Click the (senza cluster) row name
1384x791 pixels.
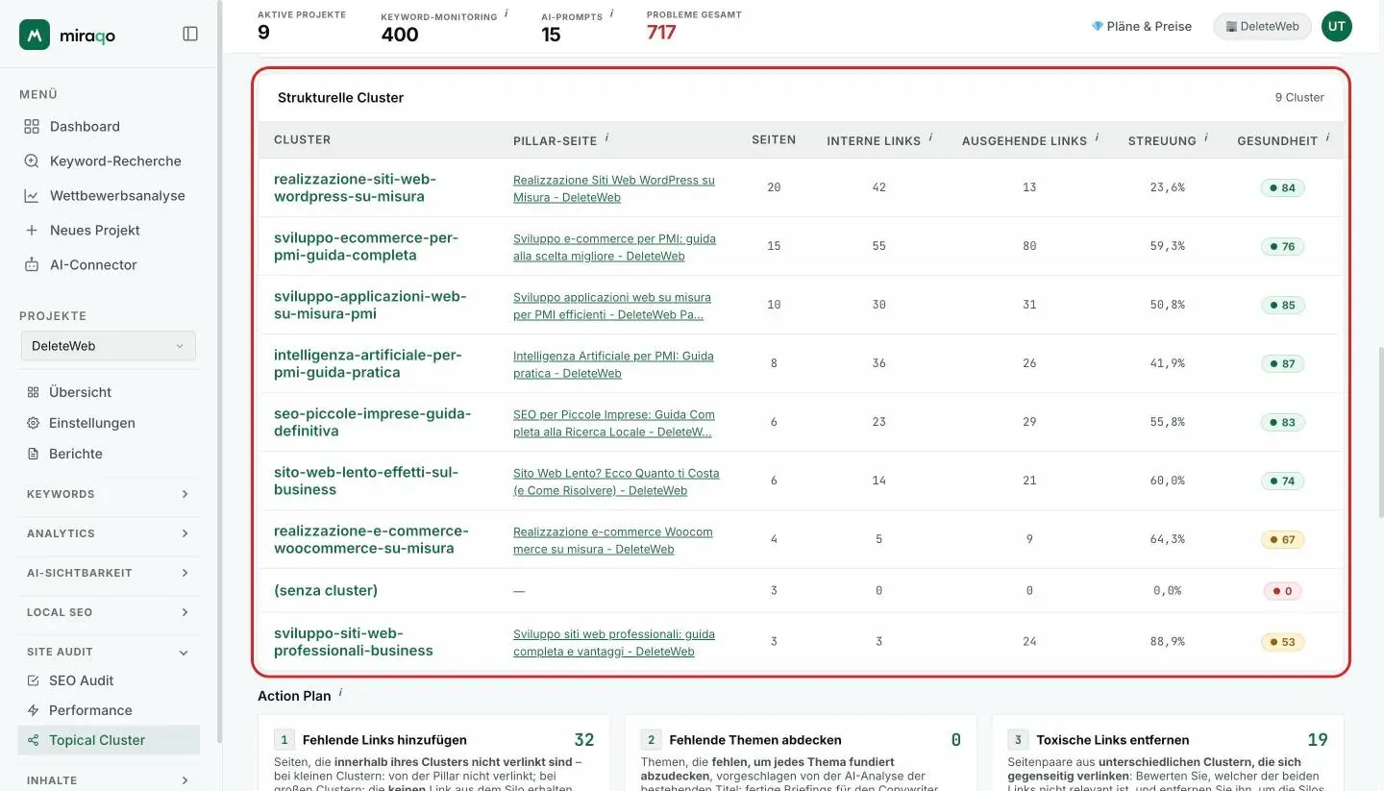click(x=326, y=590)
